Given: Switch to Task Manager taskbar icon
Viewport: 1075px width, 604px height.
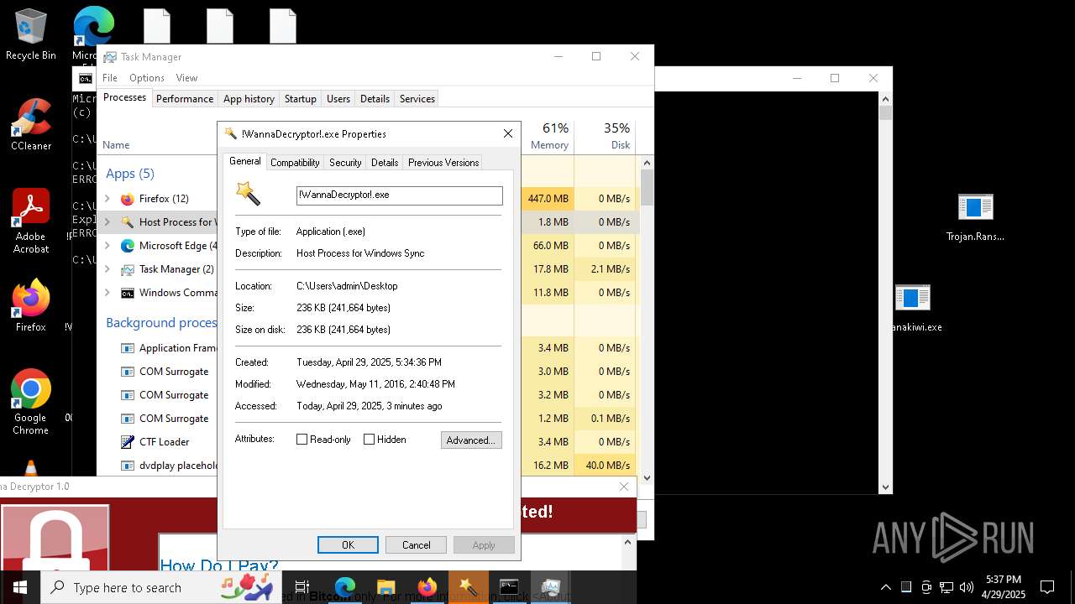Looking at the screenshot, I should pos(550,587).
